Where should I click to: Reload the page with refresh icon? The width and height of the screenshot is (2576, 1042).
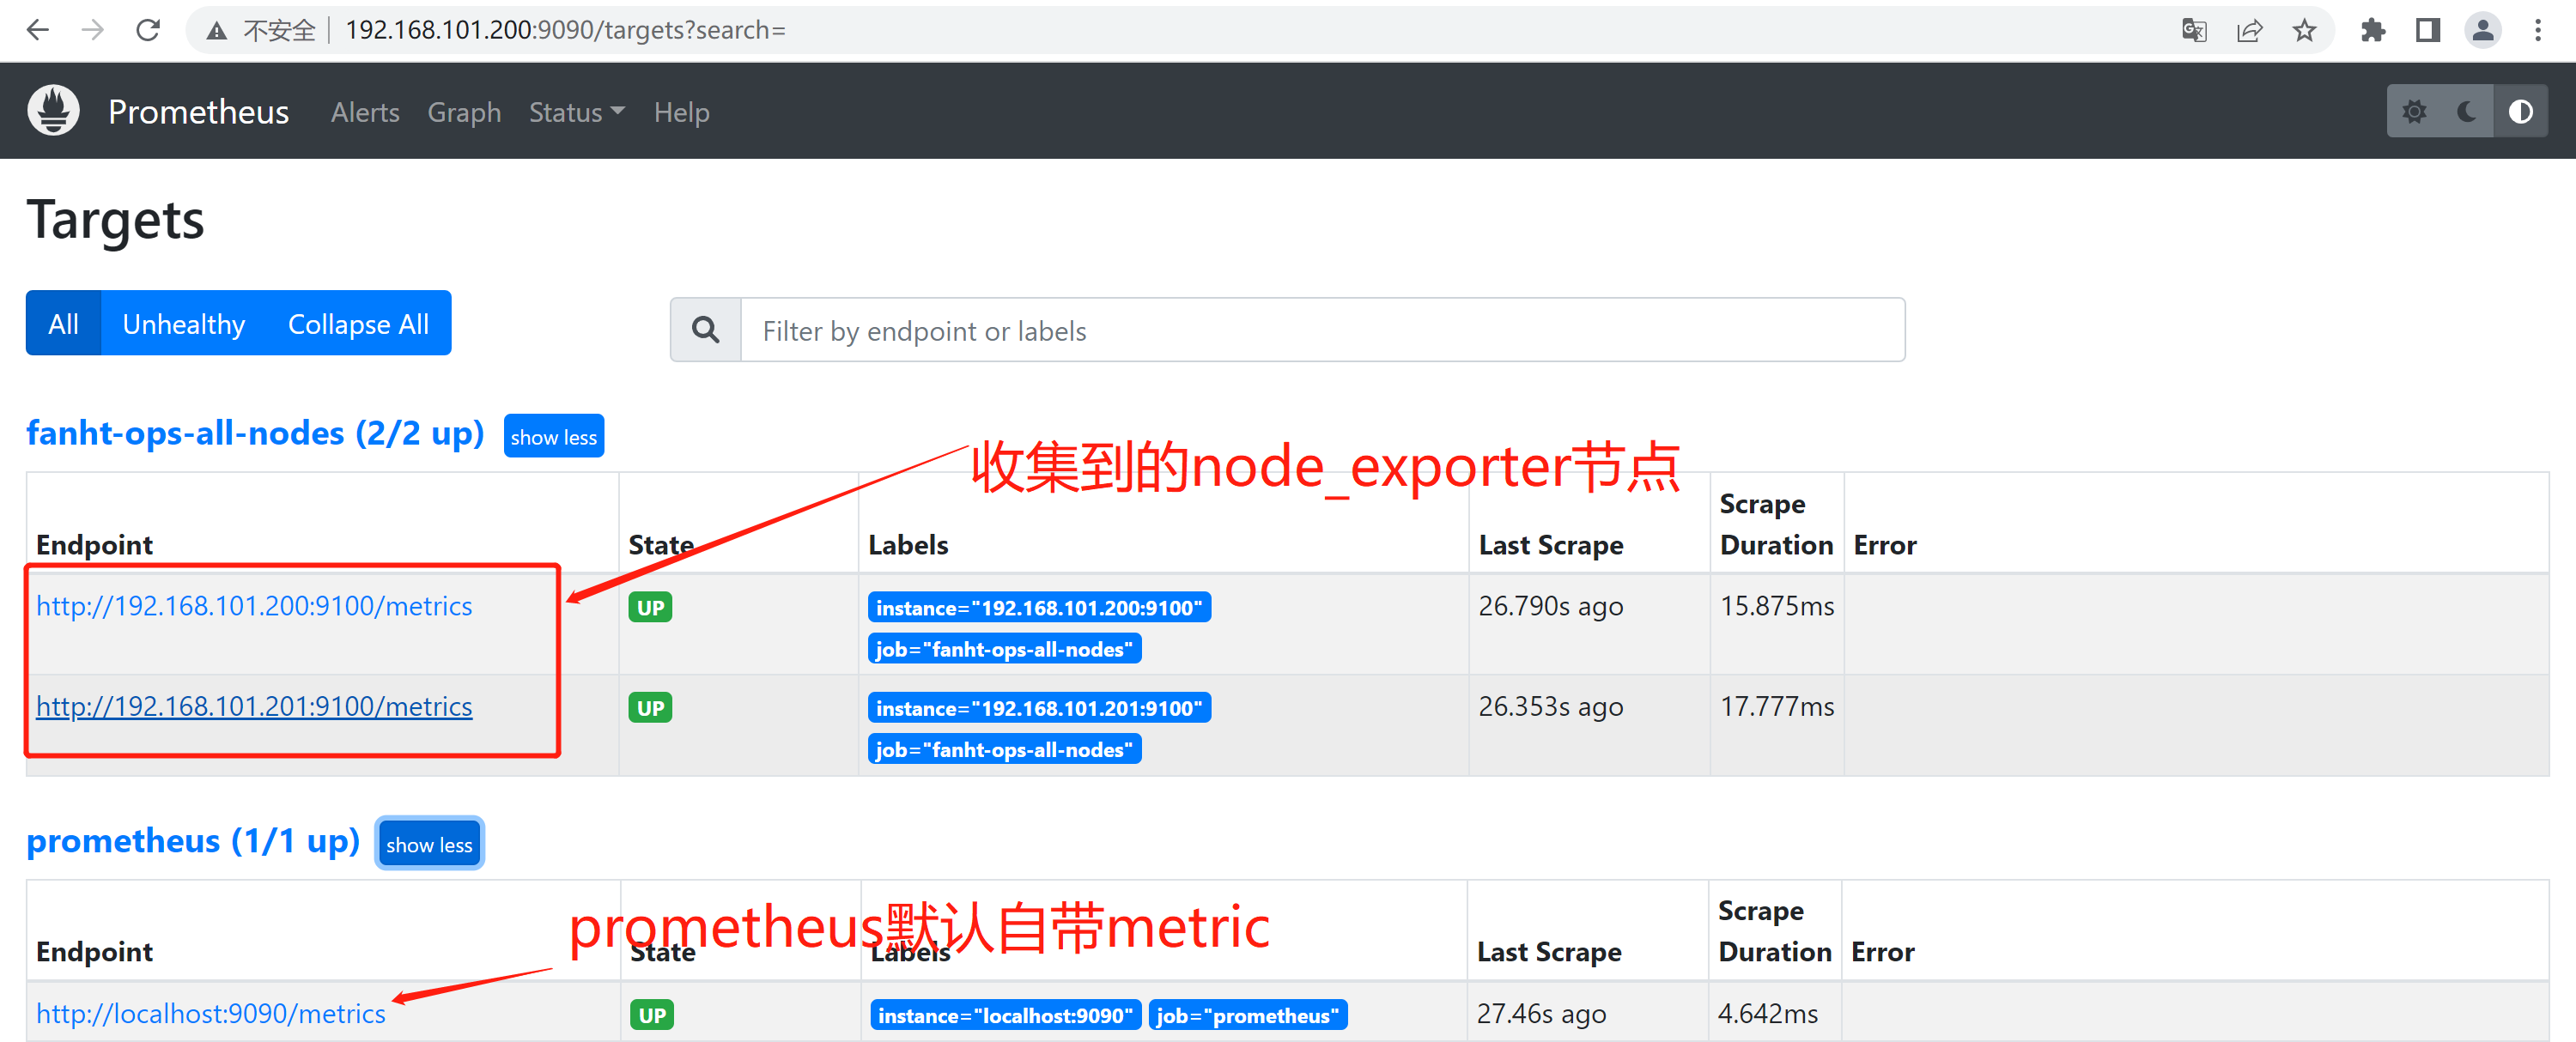[x=148, y=30]
